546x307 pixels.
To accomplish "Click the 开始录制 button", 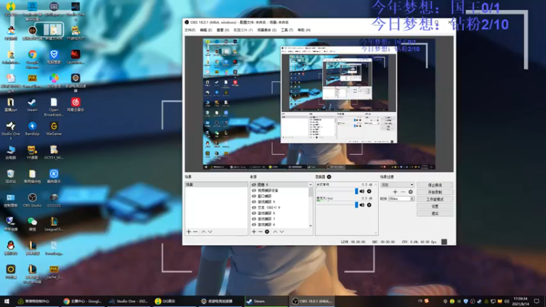I will coord(435,192).
